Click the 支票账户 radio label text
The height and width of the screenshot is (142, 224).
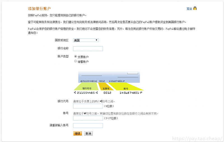(x=83, y=57)
